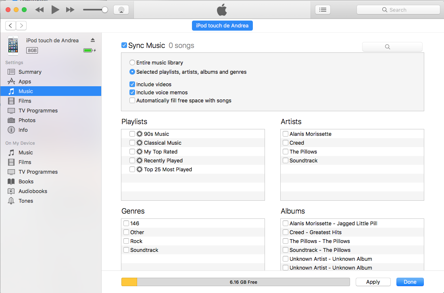
Task: Check genre 146
Action: coord(126,223)
